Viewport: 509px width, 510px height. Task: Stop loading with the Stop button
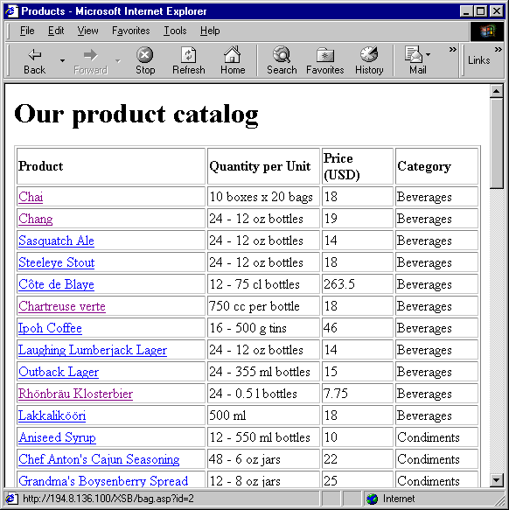click(145, 61)
